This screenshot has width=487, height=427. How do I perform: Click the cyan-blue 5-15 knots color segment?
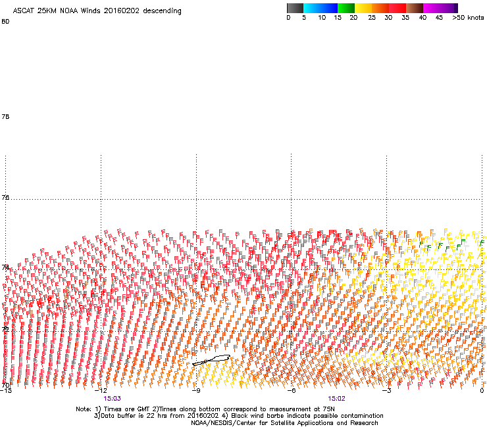(x=320, y=8)
